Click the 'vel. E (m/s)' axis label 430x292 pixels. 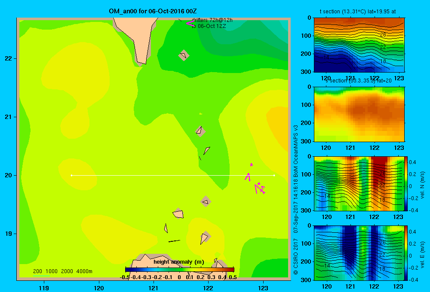point(423,255)
